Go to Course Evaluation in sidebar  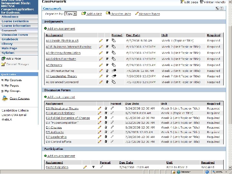[x=15, y=21]
